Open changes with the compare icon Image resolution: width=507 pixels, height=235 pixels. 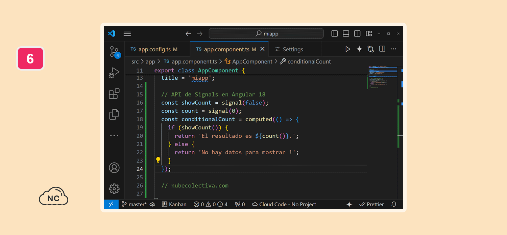click(371, 49)
